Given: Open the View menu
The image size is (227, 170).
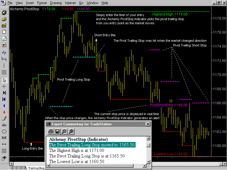Looking at the screenshot, I should click(19, 3).
